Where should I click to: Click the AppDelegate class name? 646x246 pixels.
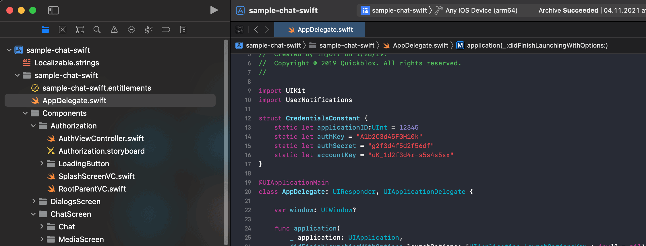coord(303,192)
